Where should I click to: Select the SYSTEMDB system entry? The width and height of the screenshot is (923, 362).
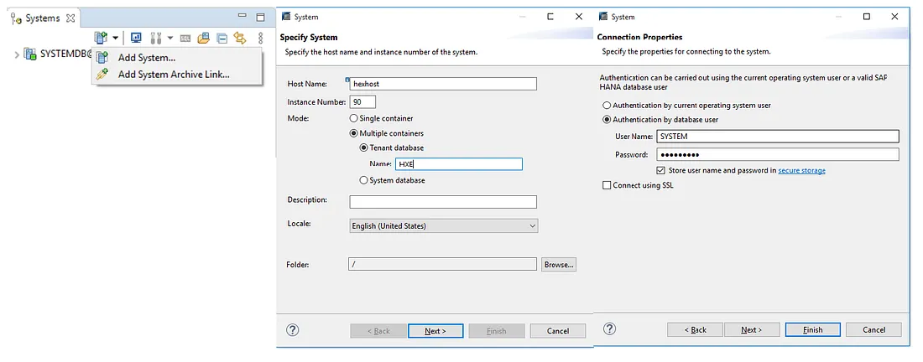click(58, 54)
